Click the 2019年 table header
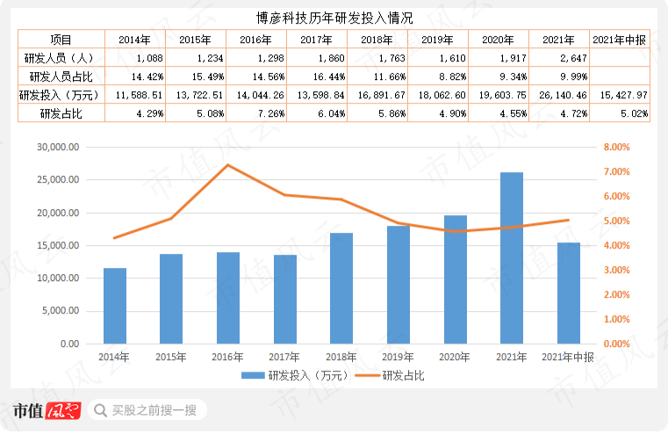The image size is (668, 434). click(x=437, y=40)
